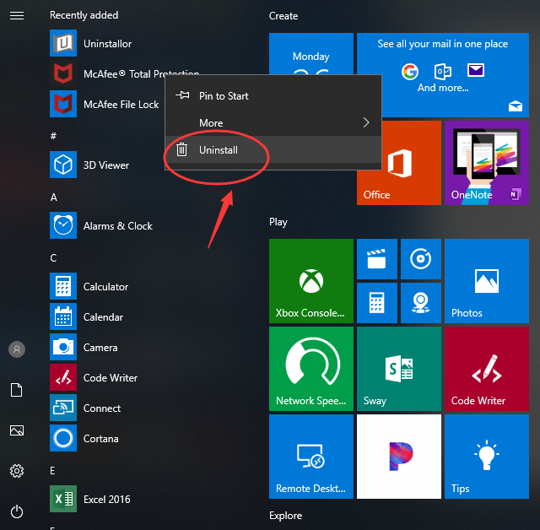The height and width of the screenshot is (530, 540).
Task: Open the Sway tile
Action: (x=399, y=369)
